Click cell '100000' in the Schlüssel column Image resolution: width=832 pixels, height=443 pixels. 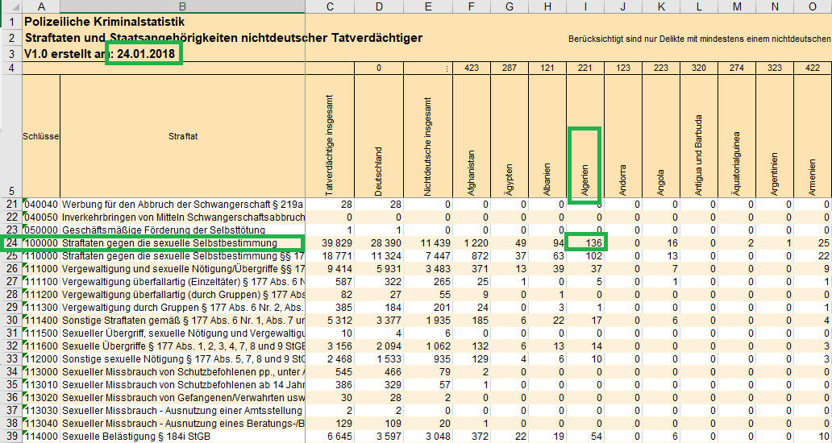point(41,243)
